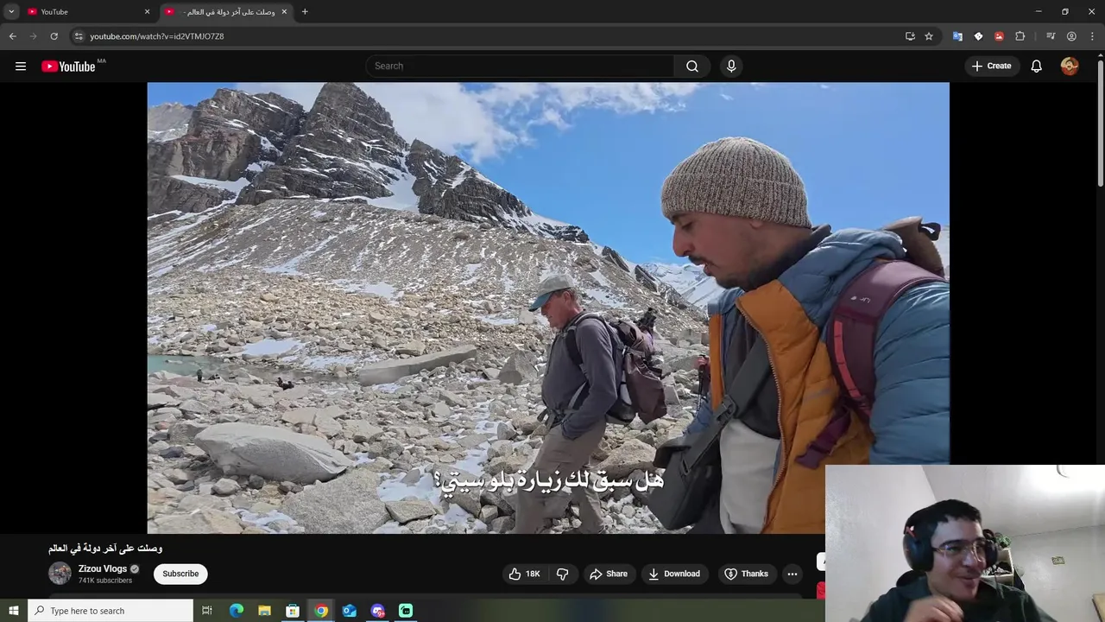The width and height of the screenshot is (1105, 622).
Task: Click the Arabic video title text
Action: [x=105, y=549]
